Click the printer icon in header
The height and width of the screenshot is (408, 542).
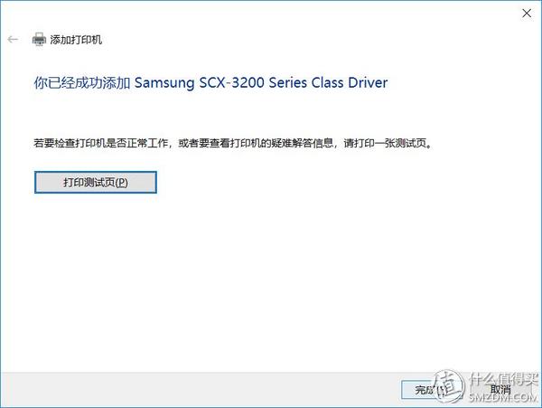coord(39,40)
